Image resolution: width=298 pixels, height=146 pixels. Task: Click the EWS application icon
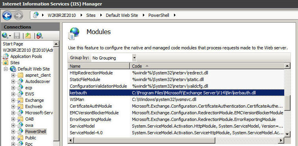coord(20,94)
